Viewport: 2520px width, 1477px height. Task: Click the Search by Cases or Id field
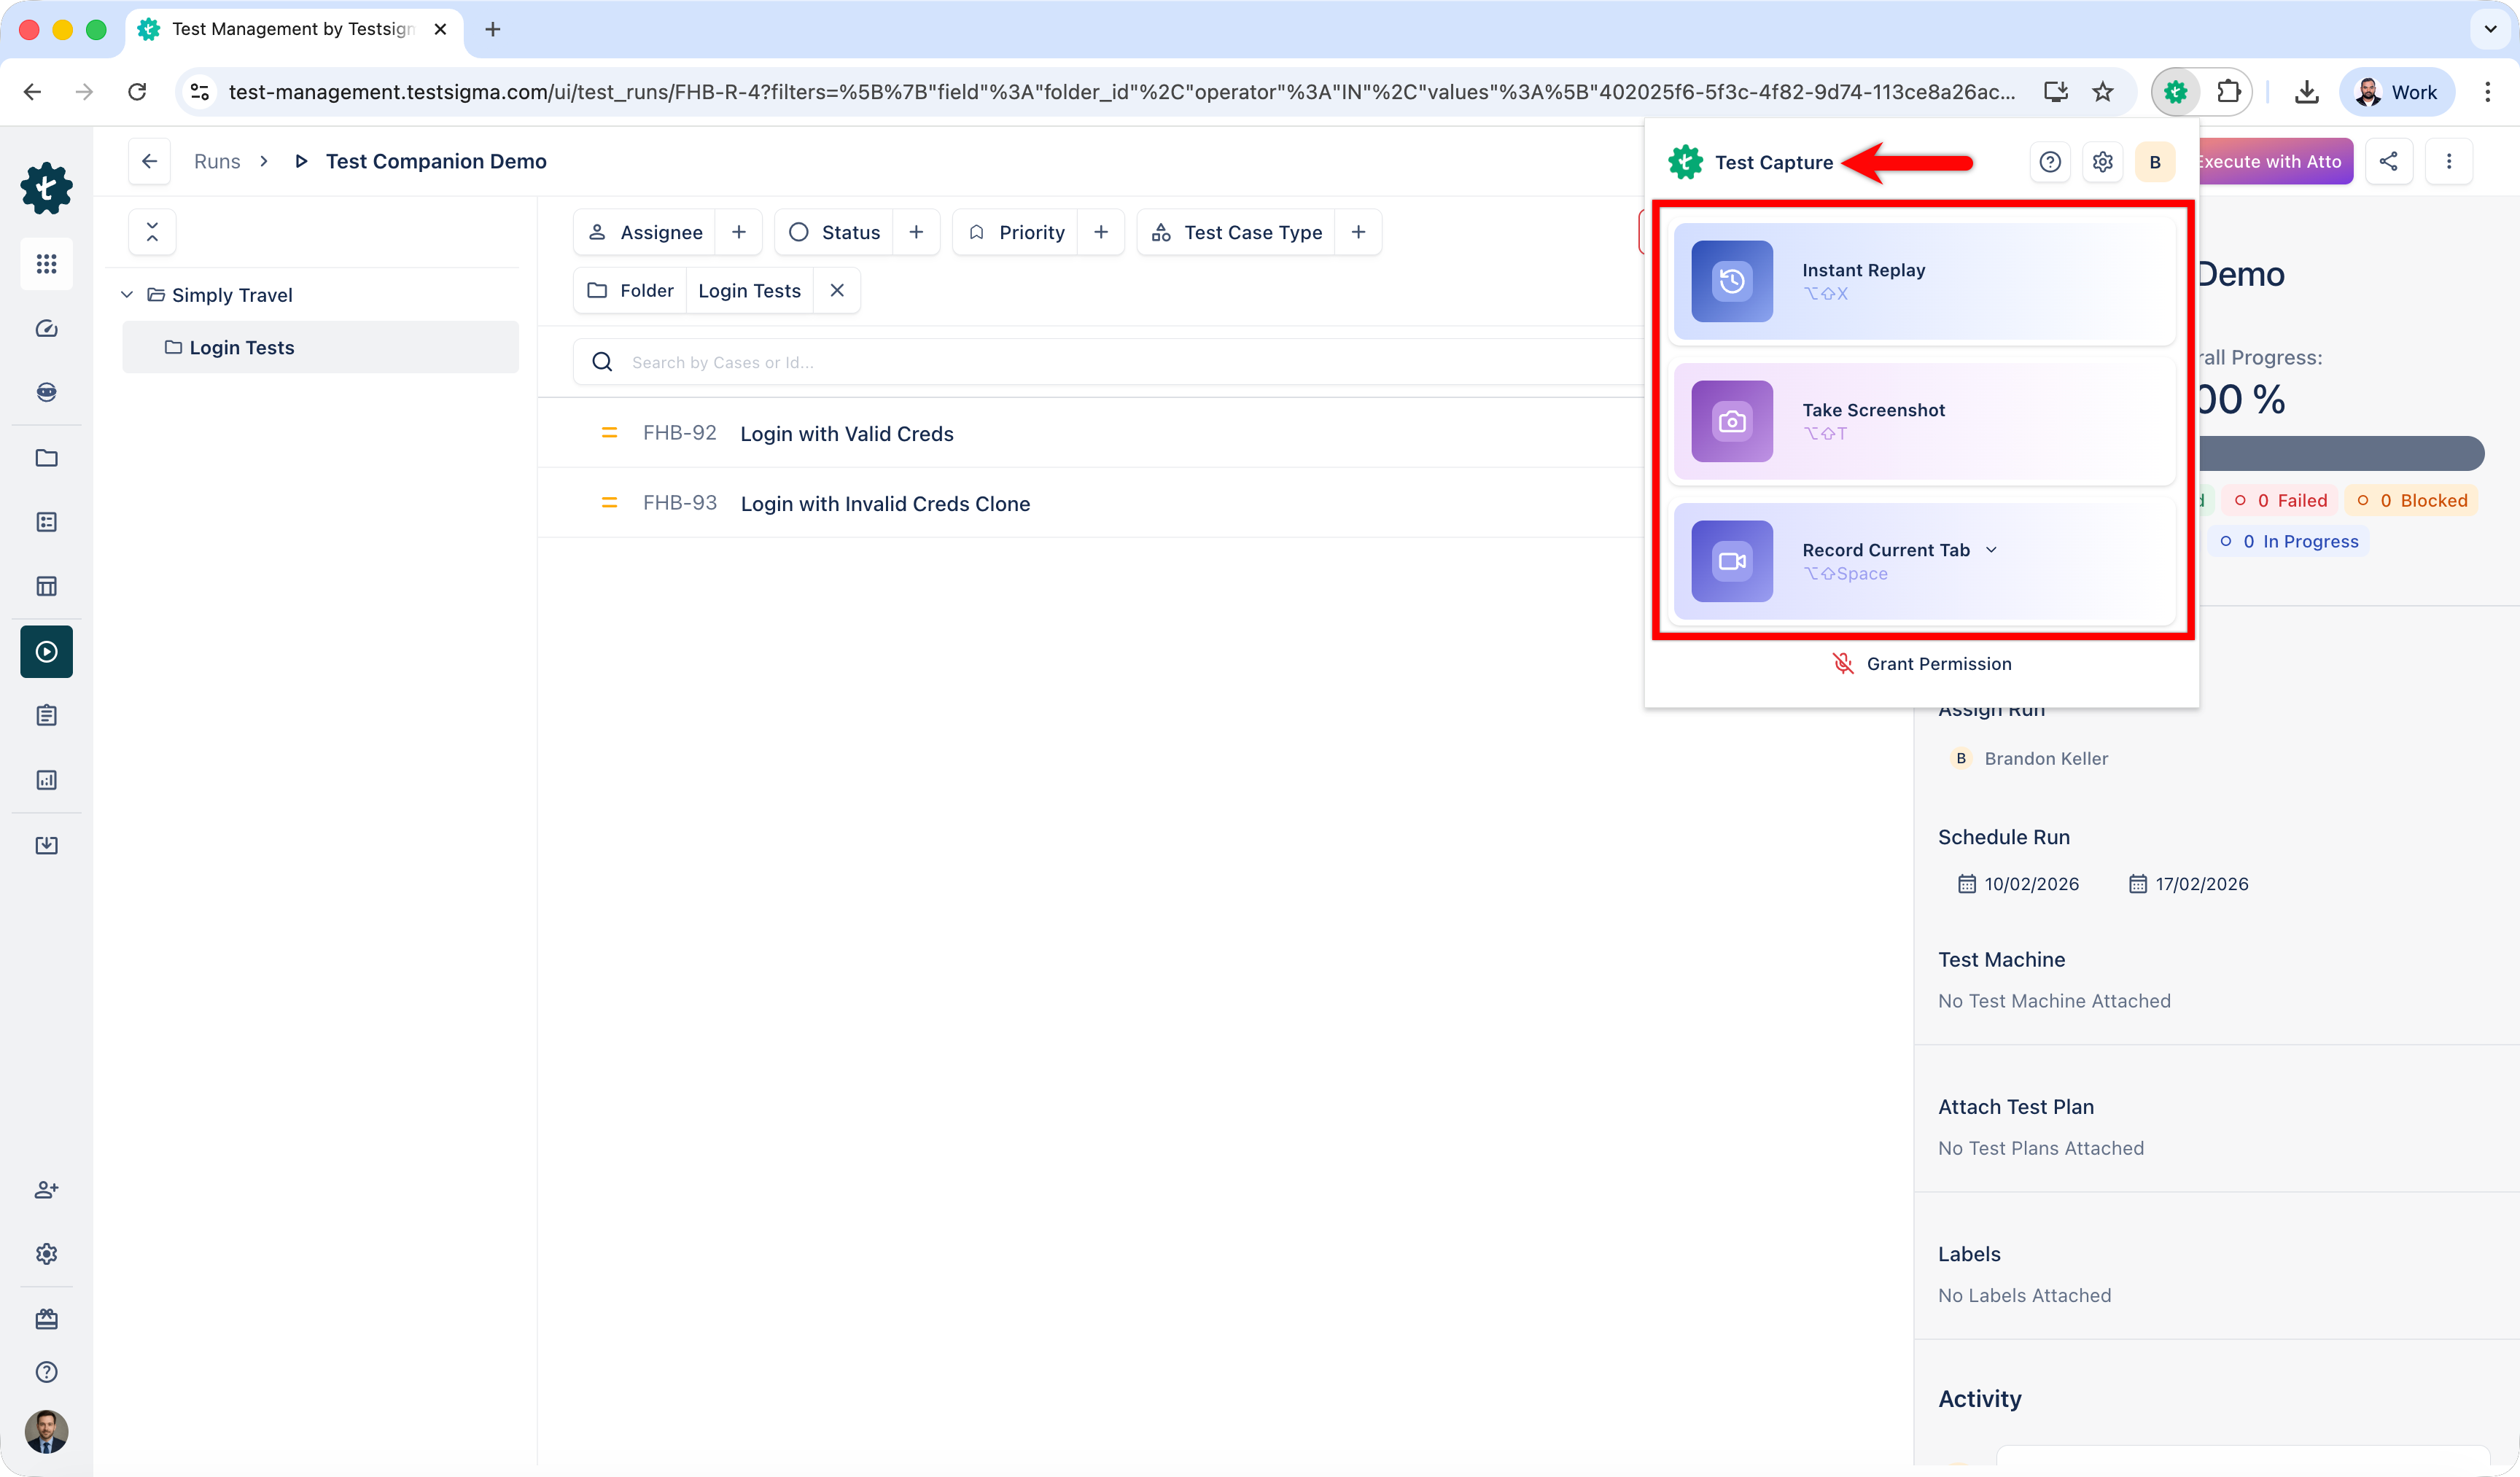point(900,361)
